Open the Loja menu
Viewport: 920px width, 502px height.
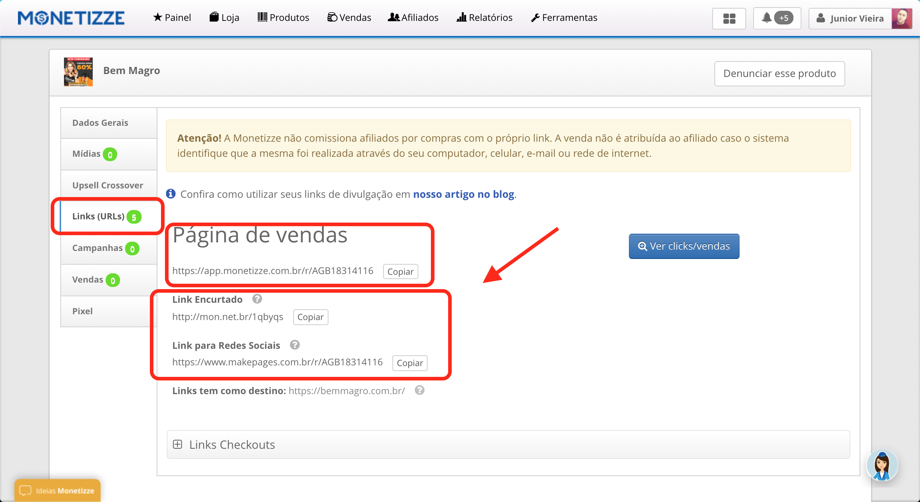[224, 18]
